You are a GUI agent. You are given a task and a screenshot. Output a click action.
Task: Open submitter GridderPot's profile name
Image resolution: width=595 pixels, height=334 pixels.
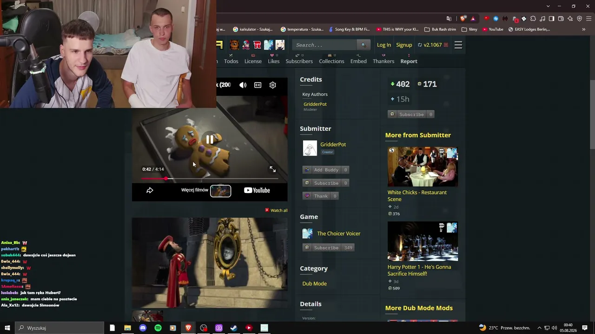tap(333, 144)
